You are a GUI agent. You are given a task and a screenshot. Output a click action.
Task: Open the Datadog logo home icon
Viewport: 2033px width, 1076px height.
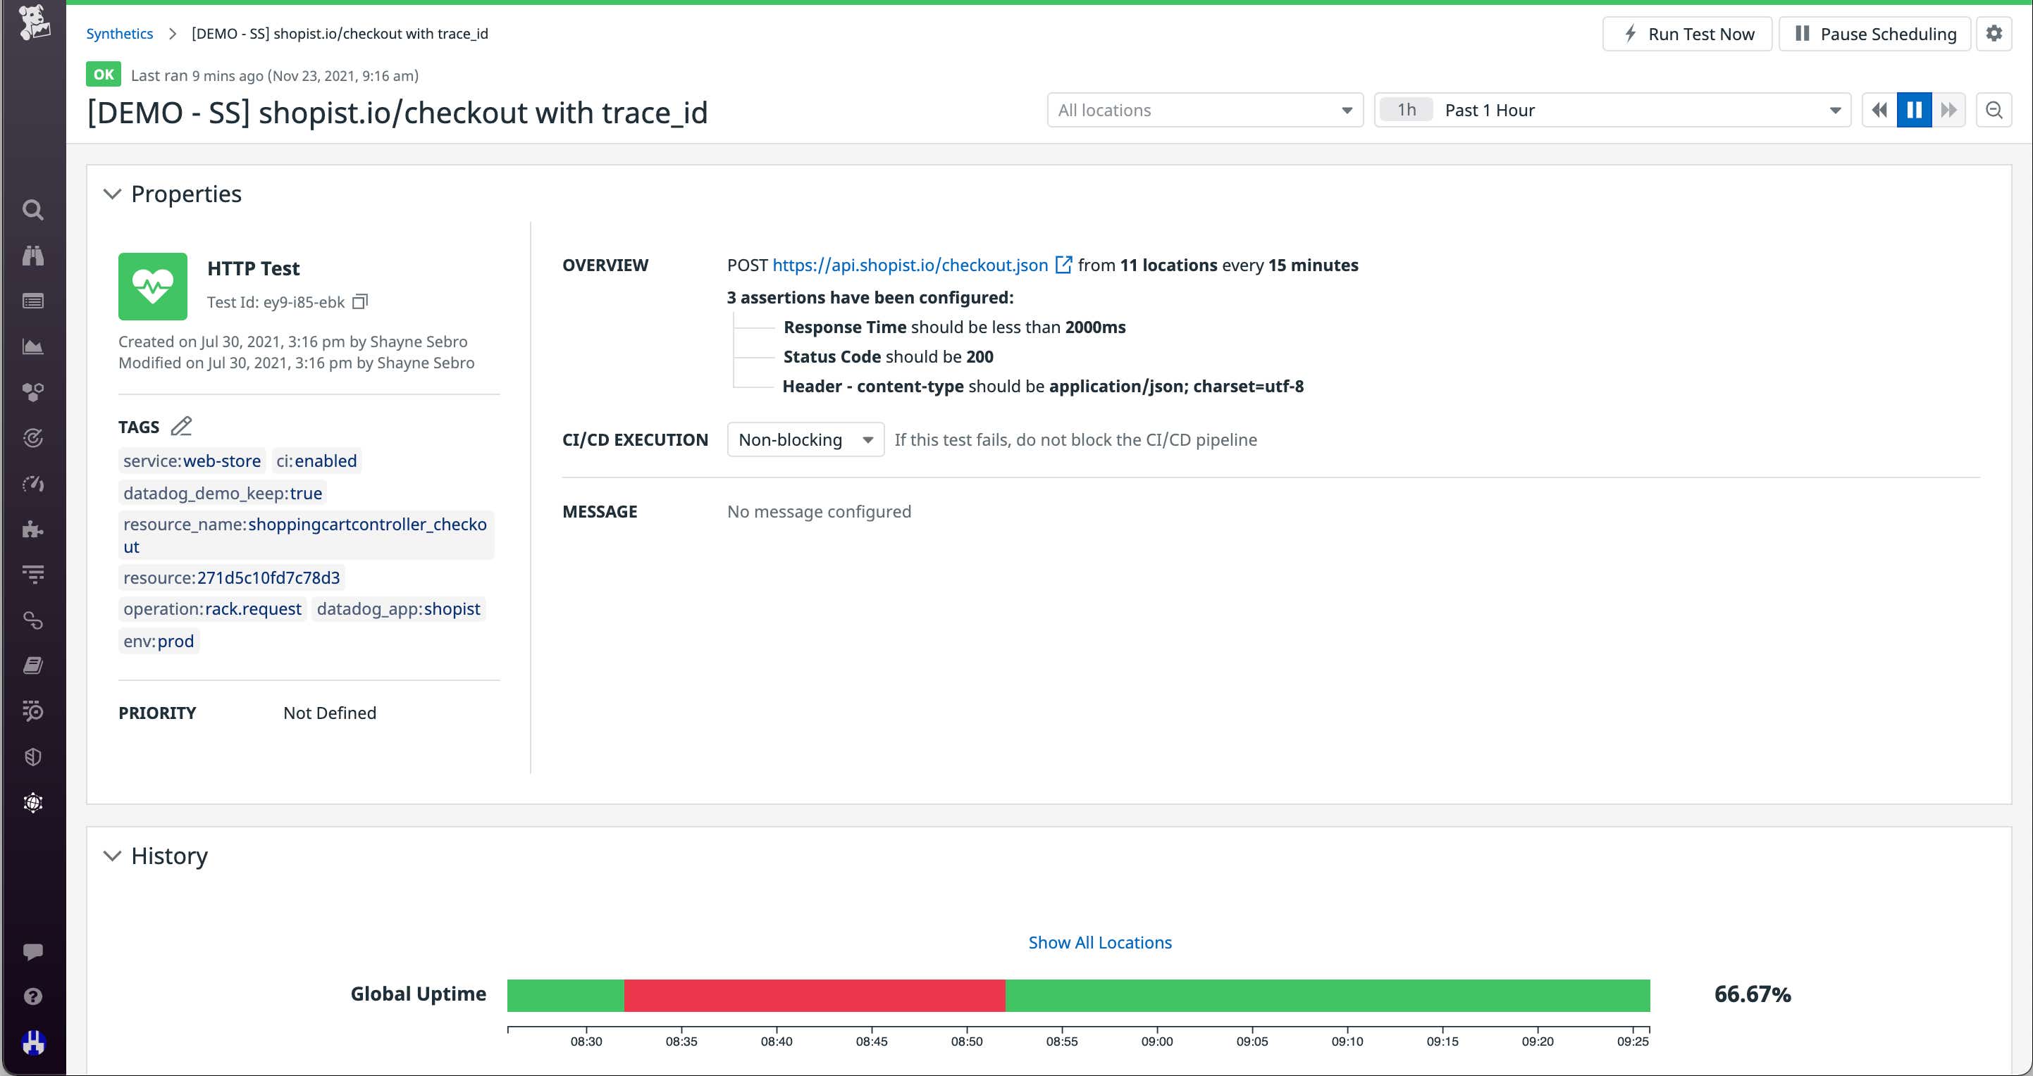pyautogui.click(x=34, y=23)
